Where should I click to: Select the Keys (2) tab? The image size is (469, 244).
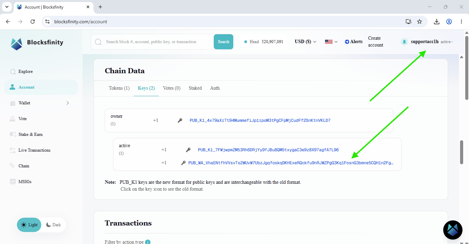(146, 88)
